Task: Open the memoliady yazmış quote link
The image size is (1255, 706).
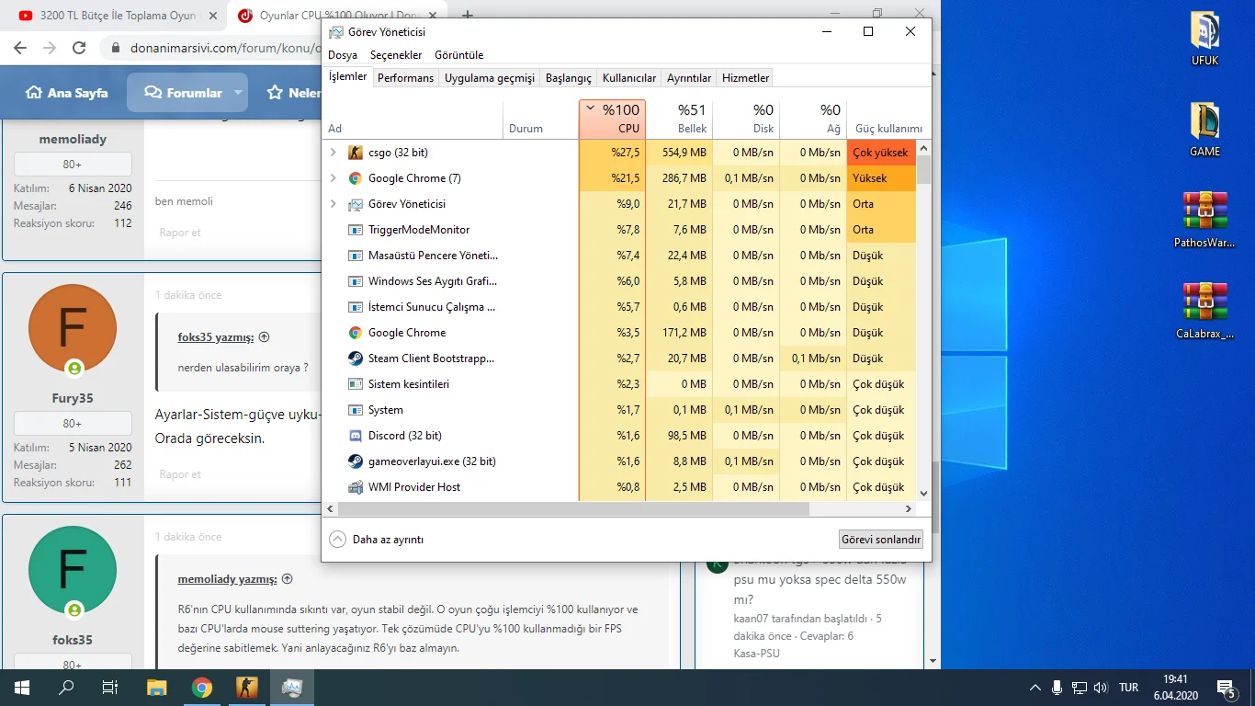Action: (227, 579)
